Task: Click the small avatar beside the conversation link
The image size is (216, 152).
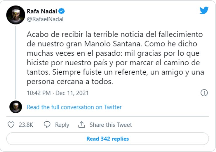Action: click(15, 107)
